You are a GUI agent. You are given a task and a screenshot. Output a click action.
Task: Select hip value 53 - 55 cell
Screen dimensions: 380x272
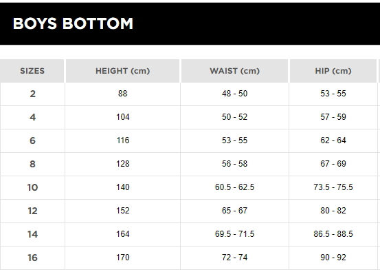[x=333, y=94]
